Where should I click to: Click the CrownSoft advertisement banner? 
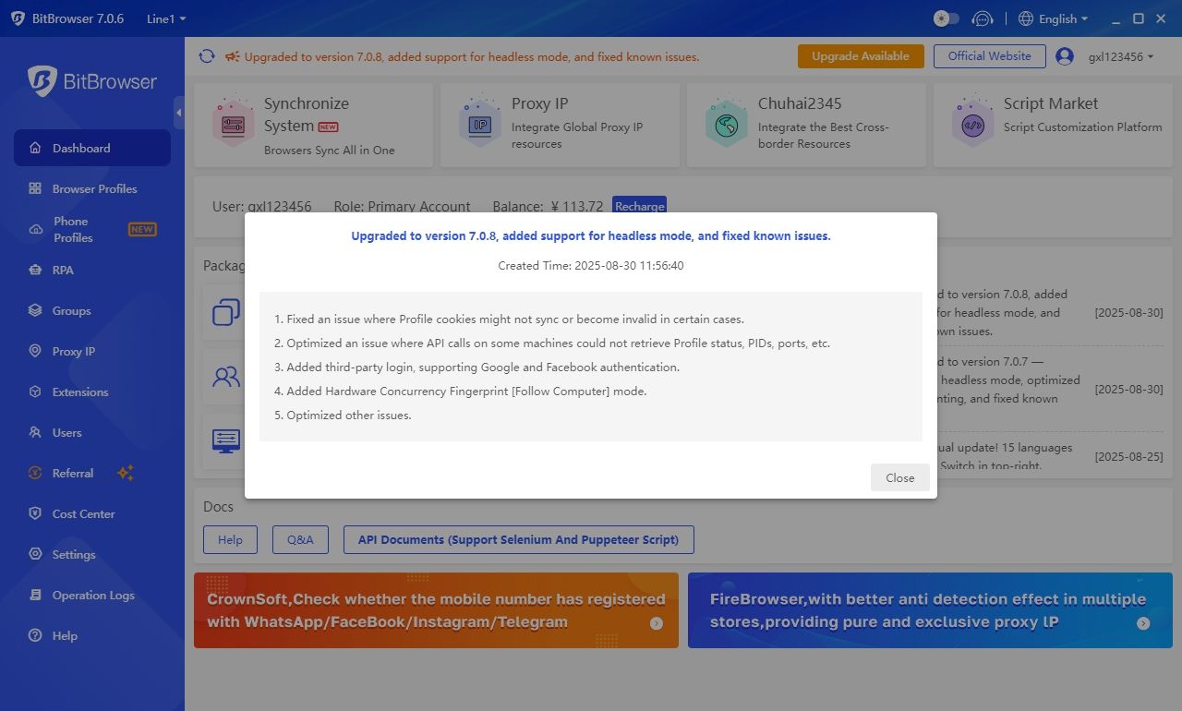coord(436,610)
